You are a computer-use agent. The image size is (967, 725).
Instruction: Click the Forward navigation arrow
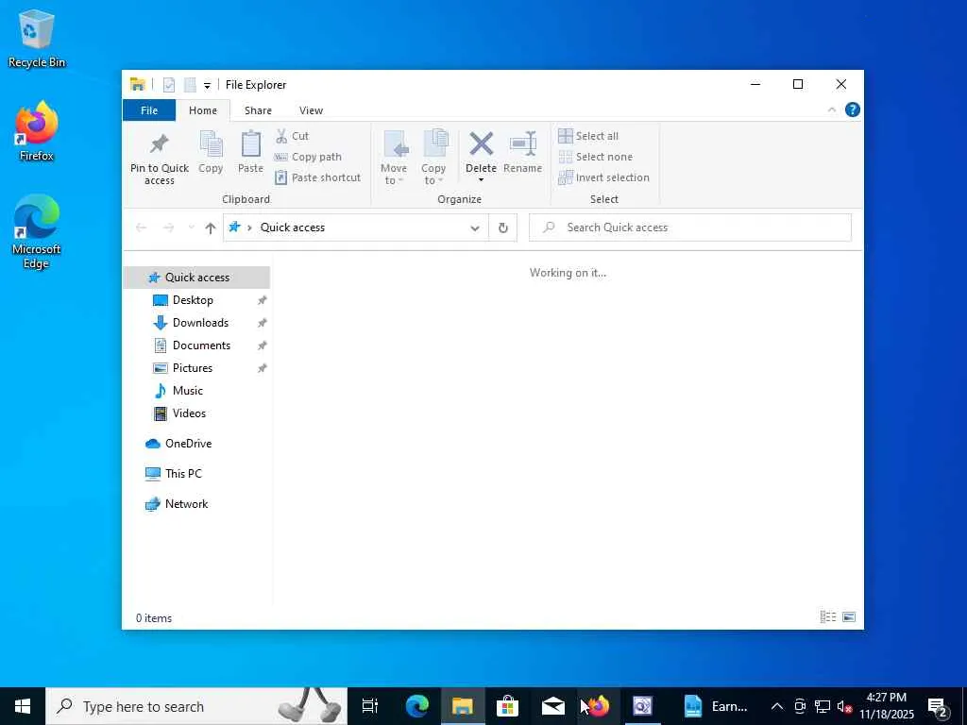click(168, 228)
